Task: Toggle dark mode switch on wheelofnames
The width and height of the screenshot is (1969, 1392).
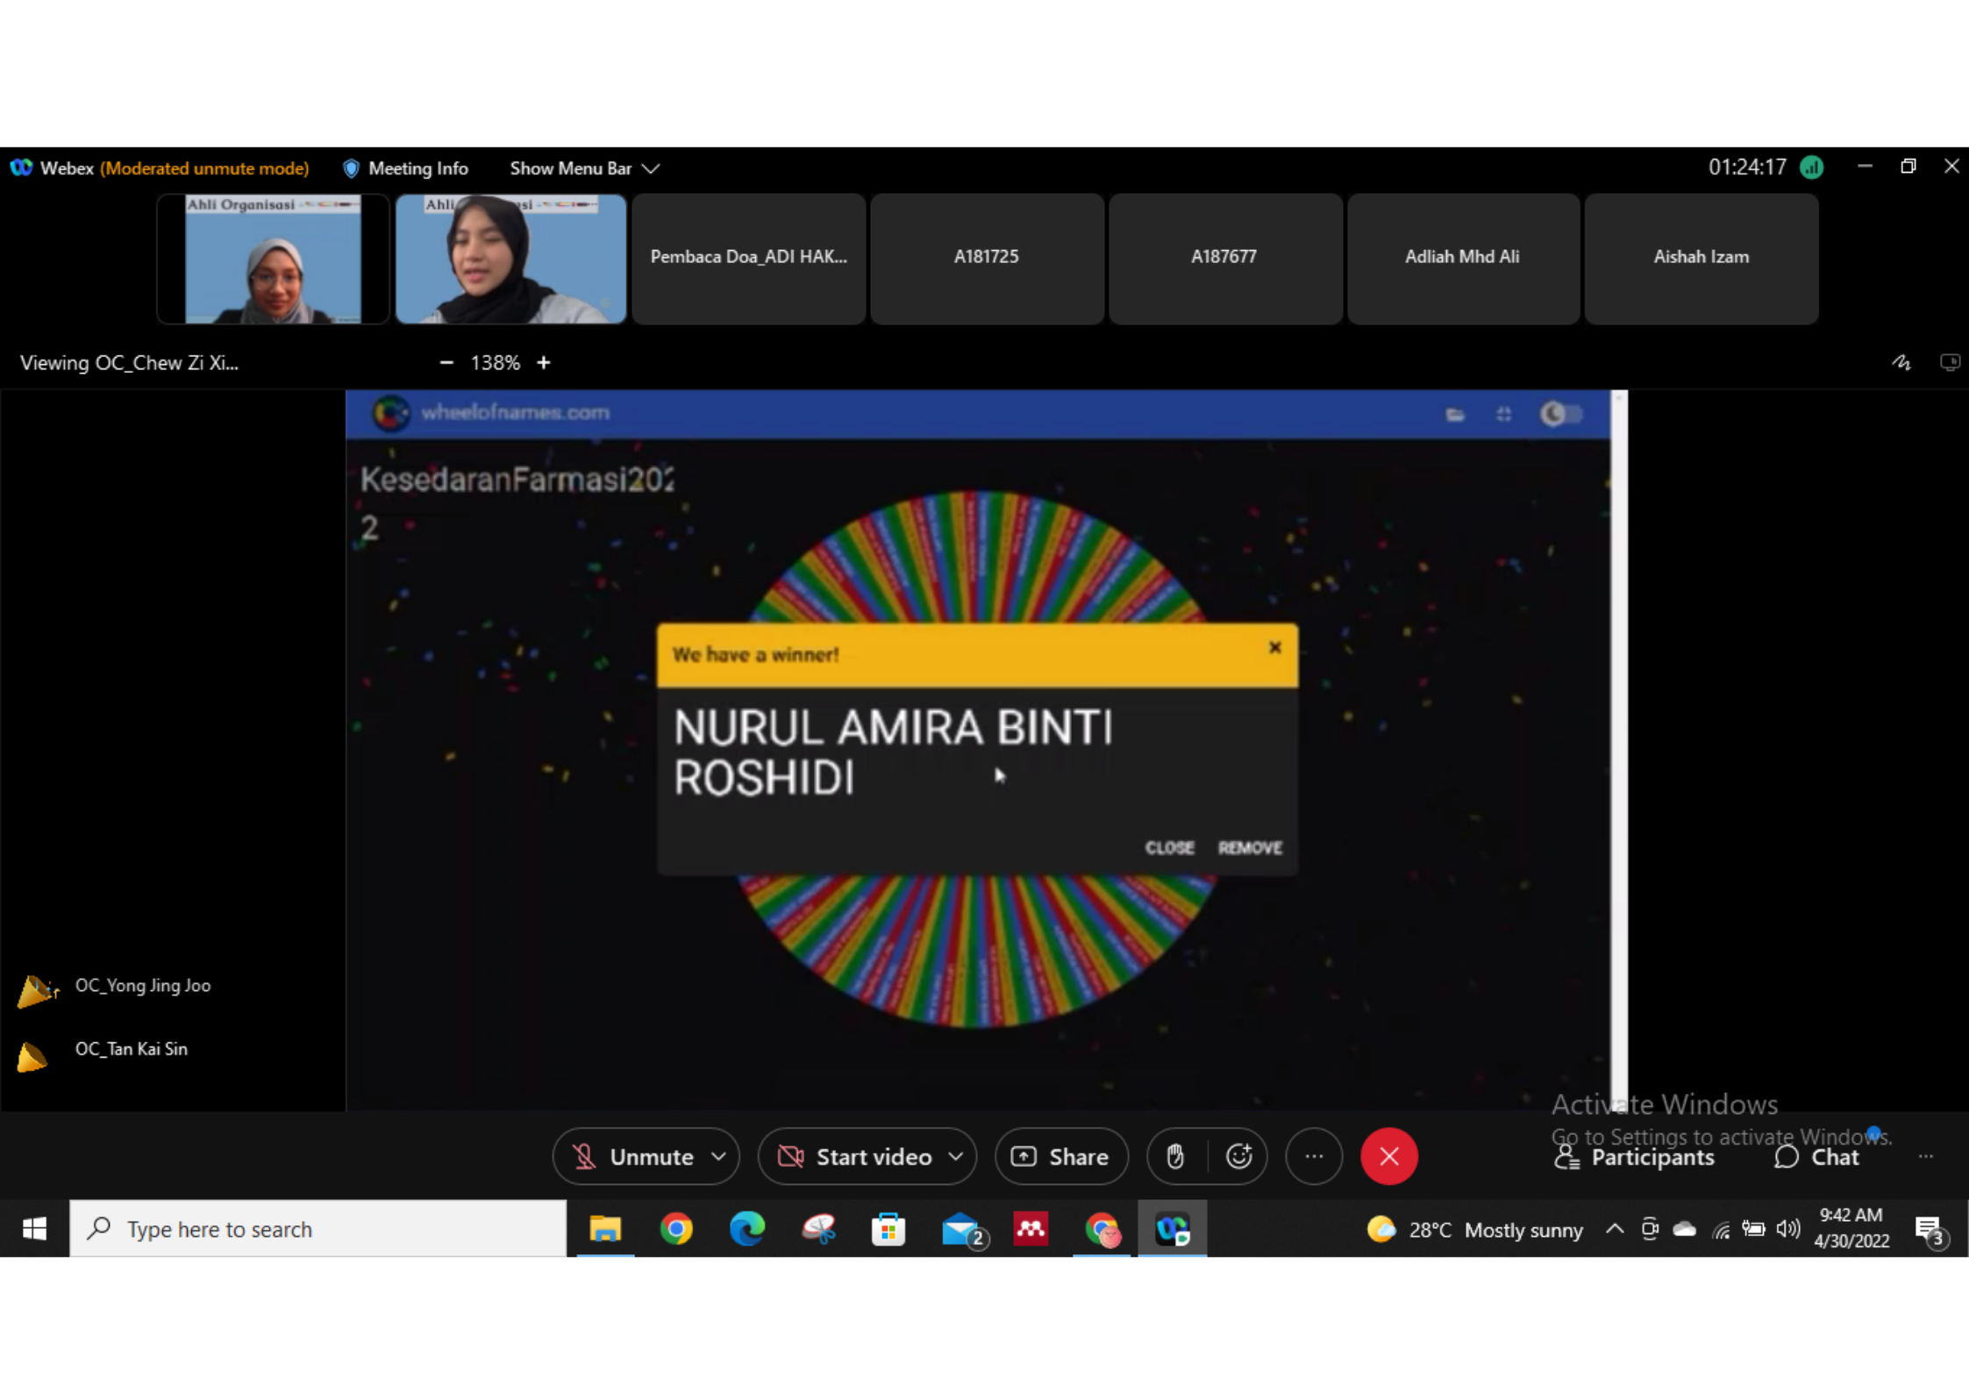Action: point(1561,413)
